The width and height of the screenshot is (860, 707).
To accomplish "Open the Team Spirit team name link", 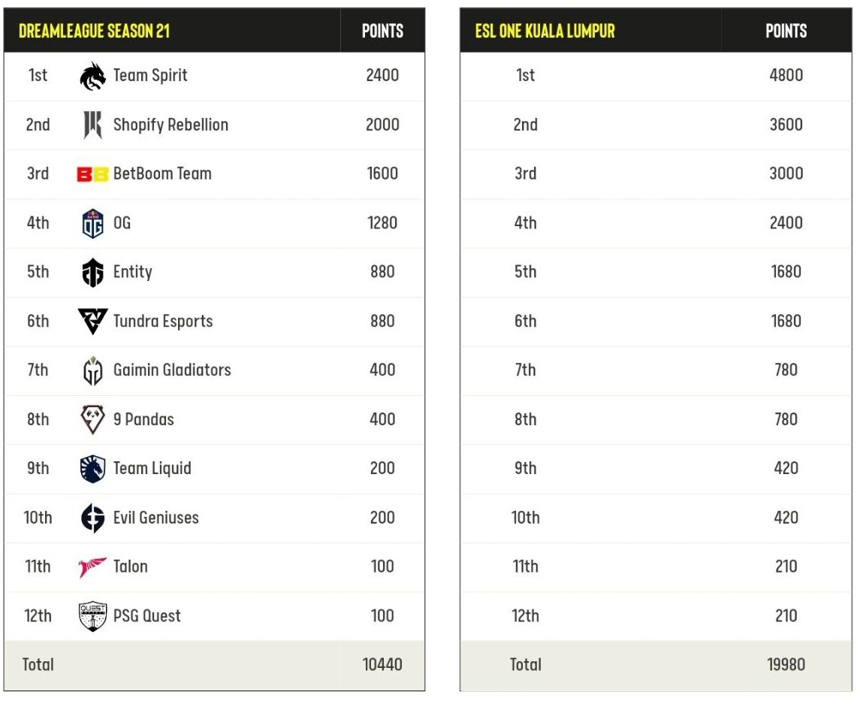I will (150, 75).
